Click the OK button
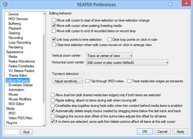The image size is (193, 139). [145, 132]
